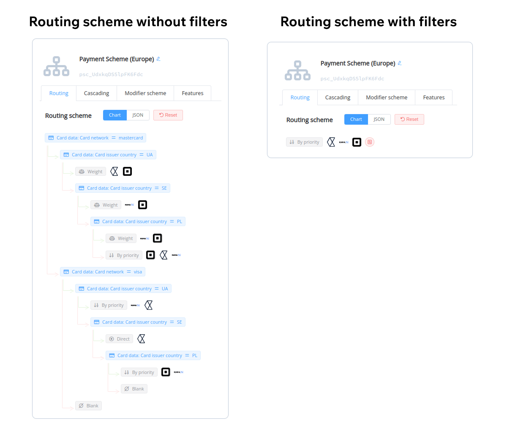Switch to the Cascading tab on the left scheme
This screenshot has height=434, width=507.
tap(96, 93)
